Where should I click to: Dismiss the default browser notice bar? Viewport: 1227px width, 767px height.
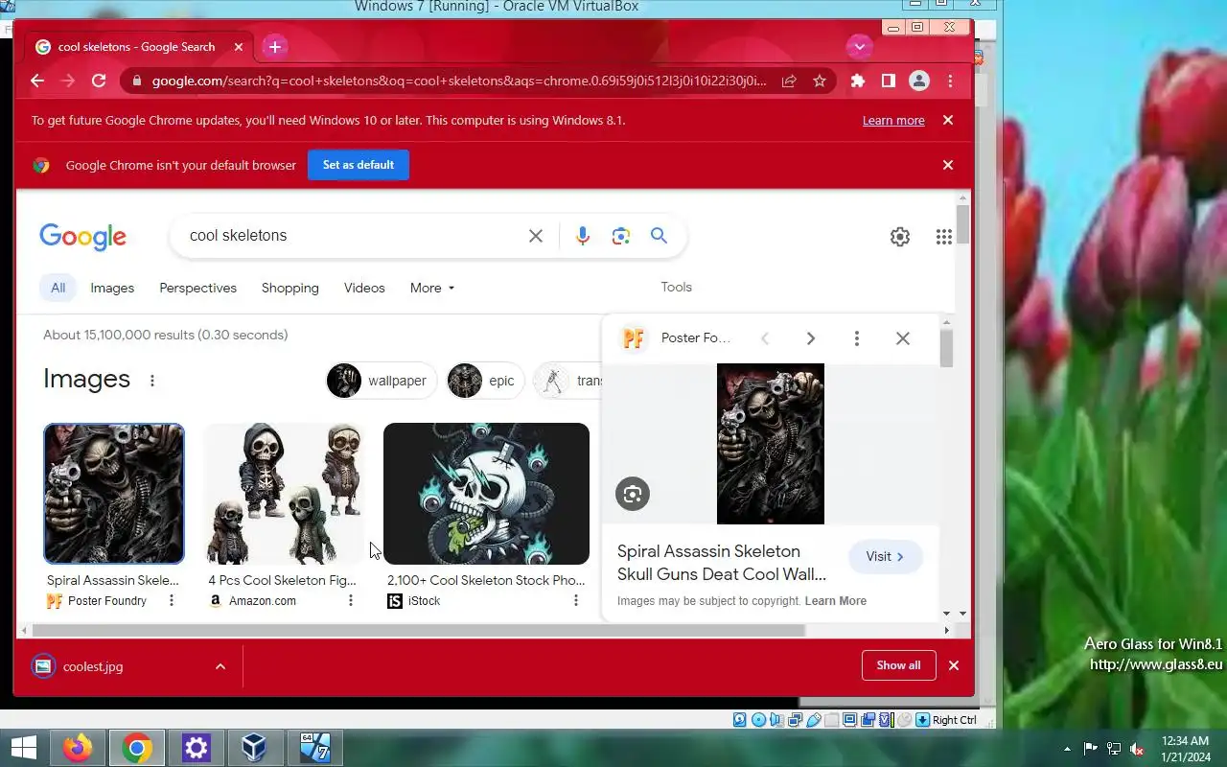(948, 165)
